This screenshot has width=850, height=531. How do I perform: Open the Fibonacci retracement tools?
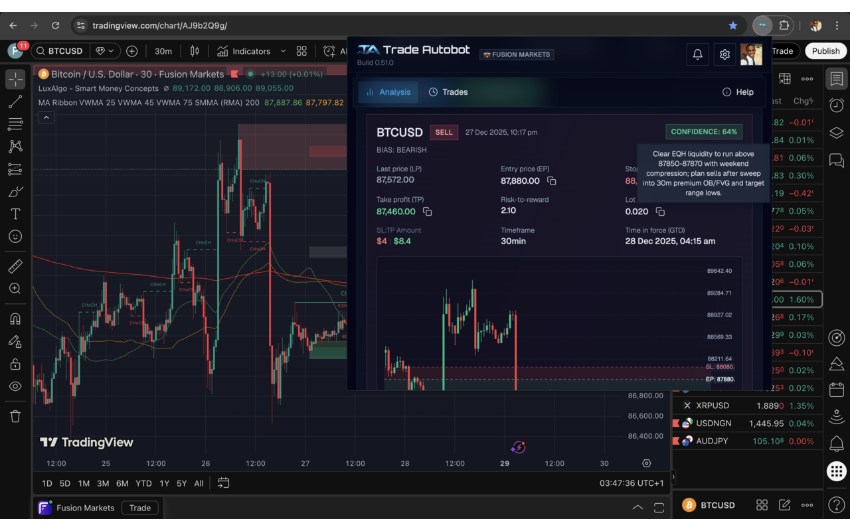pos(15,124)
